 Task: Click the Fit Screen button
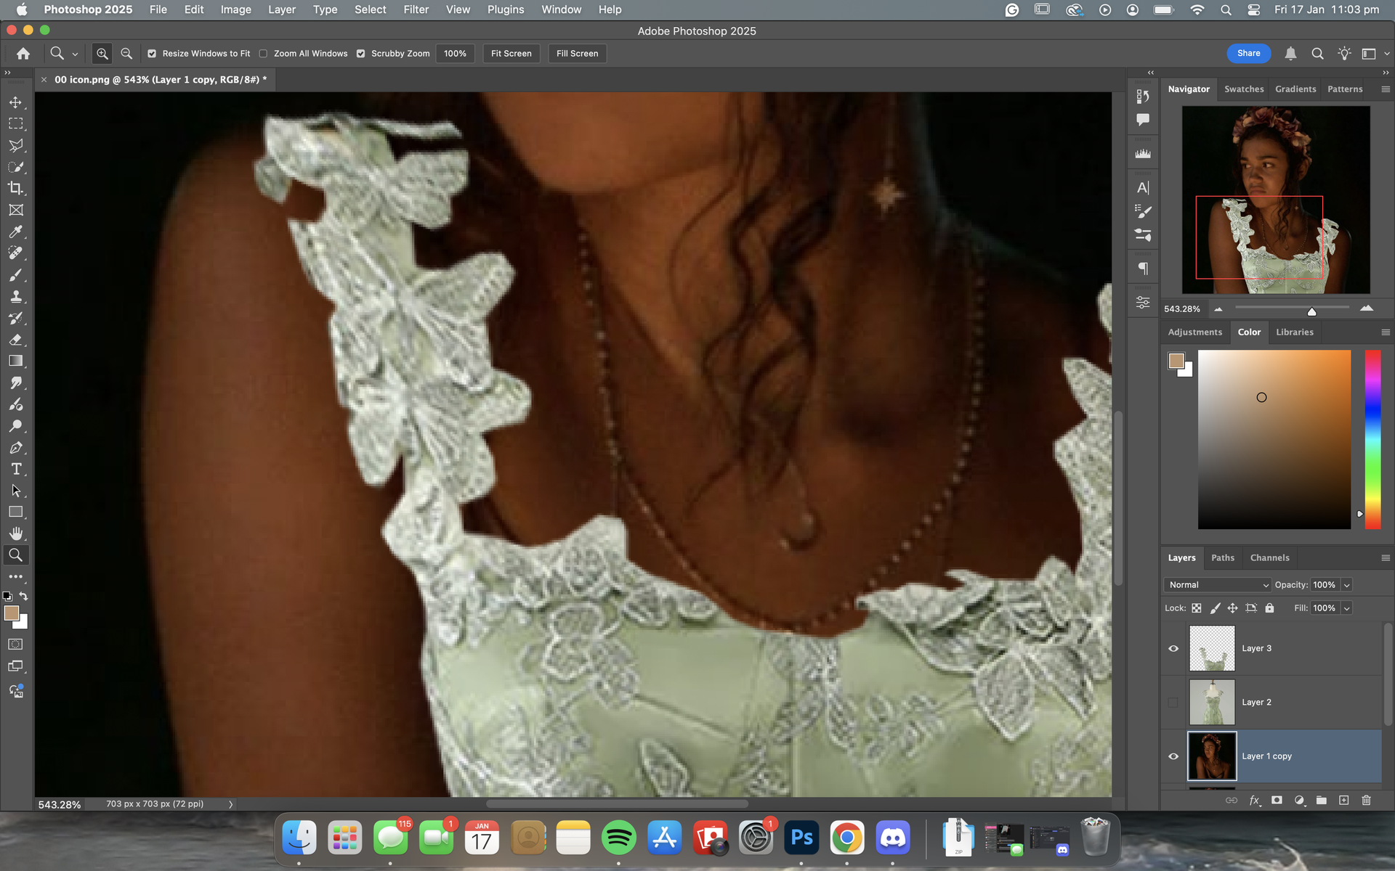(x=511, y=54)
